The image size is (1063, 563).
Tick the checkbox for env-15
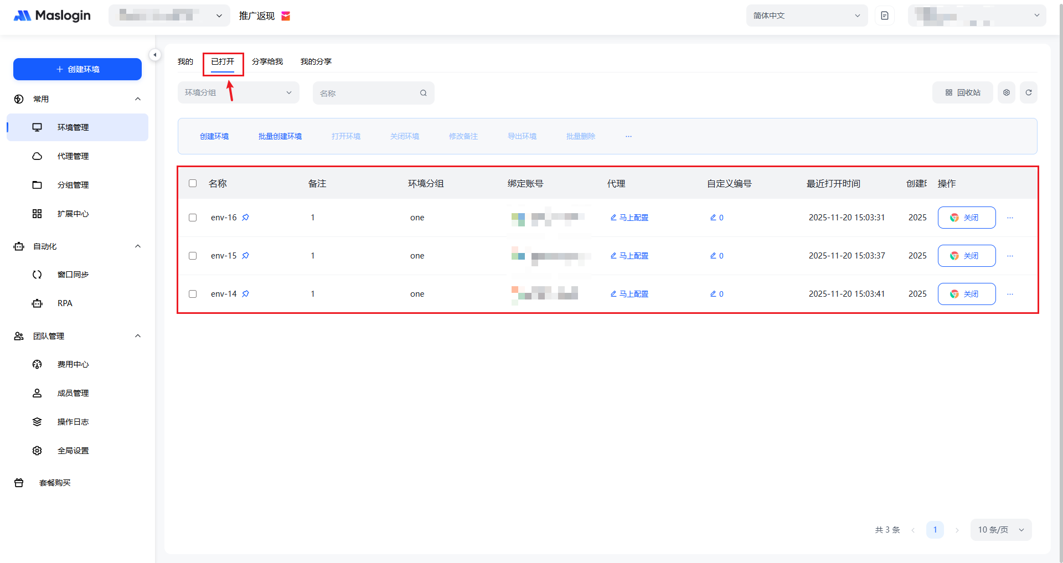tap(193, 256)
